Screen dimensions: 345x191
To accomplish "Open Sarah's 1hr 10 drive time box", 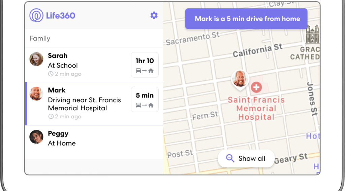I will [x=145, y=65].
